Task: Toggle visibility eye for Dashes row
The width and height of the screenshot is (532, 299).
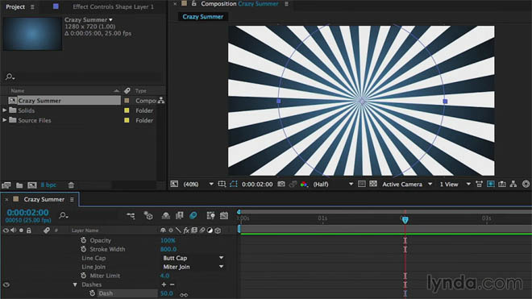Action: pos(6,284)
